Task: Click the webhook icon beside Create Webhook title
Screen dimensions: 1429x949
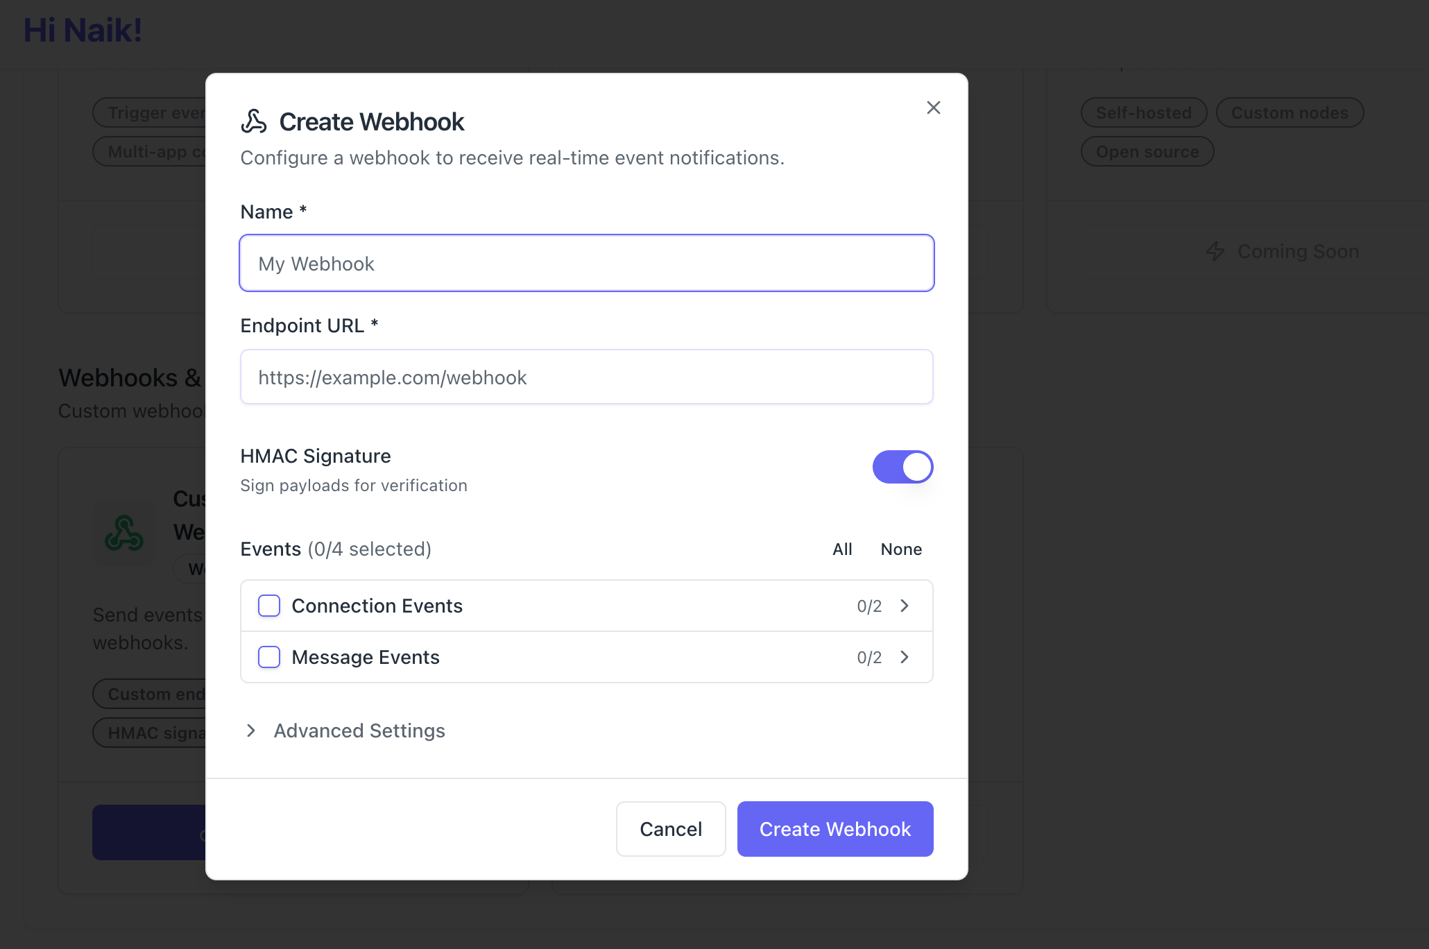Action: [254, 121]
